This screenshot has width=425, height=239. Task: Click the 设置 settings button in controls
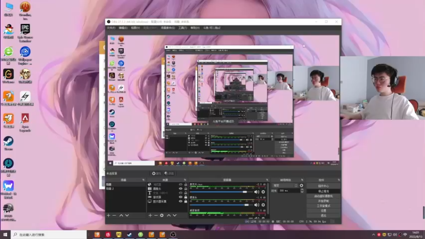click(324, 210)
